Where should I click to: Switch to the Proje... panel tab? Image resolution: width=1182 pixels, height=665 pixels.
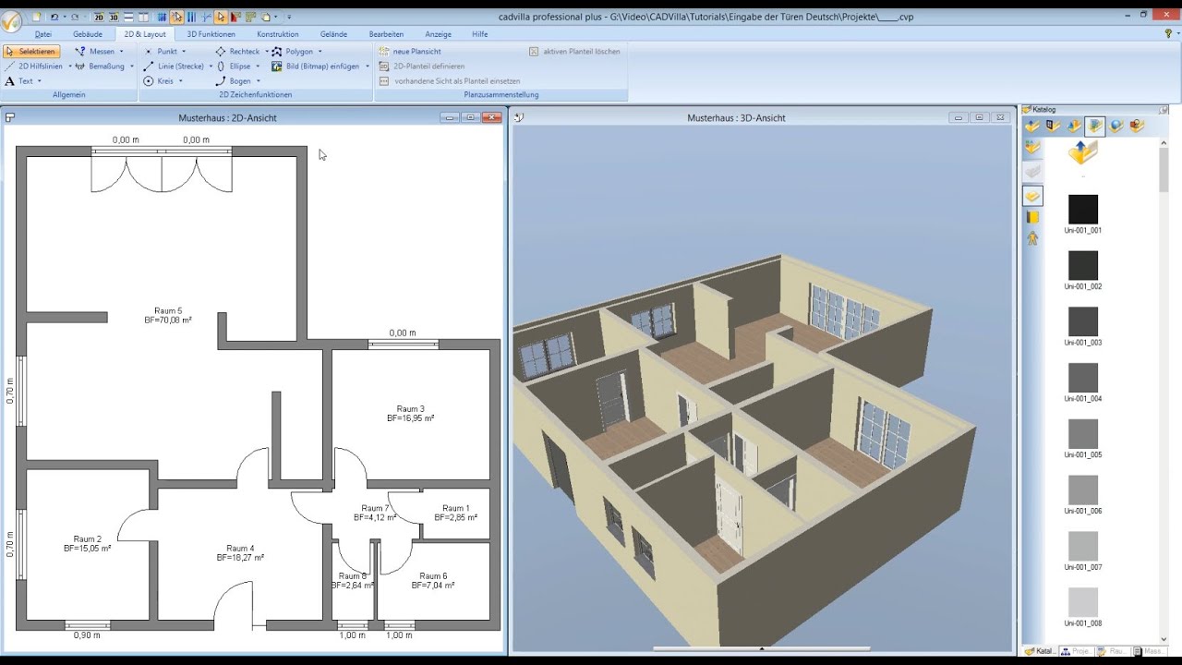click(1077, 651)
